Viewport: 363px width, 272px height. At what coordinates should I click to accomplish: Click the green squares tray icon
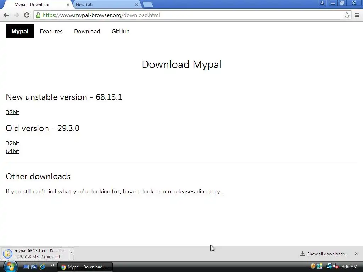(319, 266)
